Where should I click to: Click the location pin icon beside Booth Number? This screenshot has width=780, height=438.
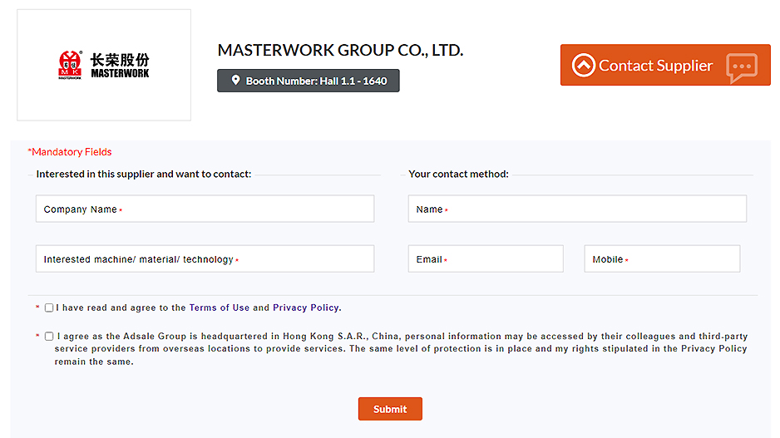coord(235,81)
